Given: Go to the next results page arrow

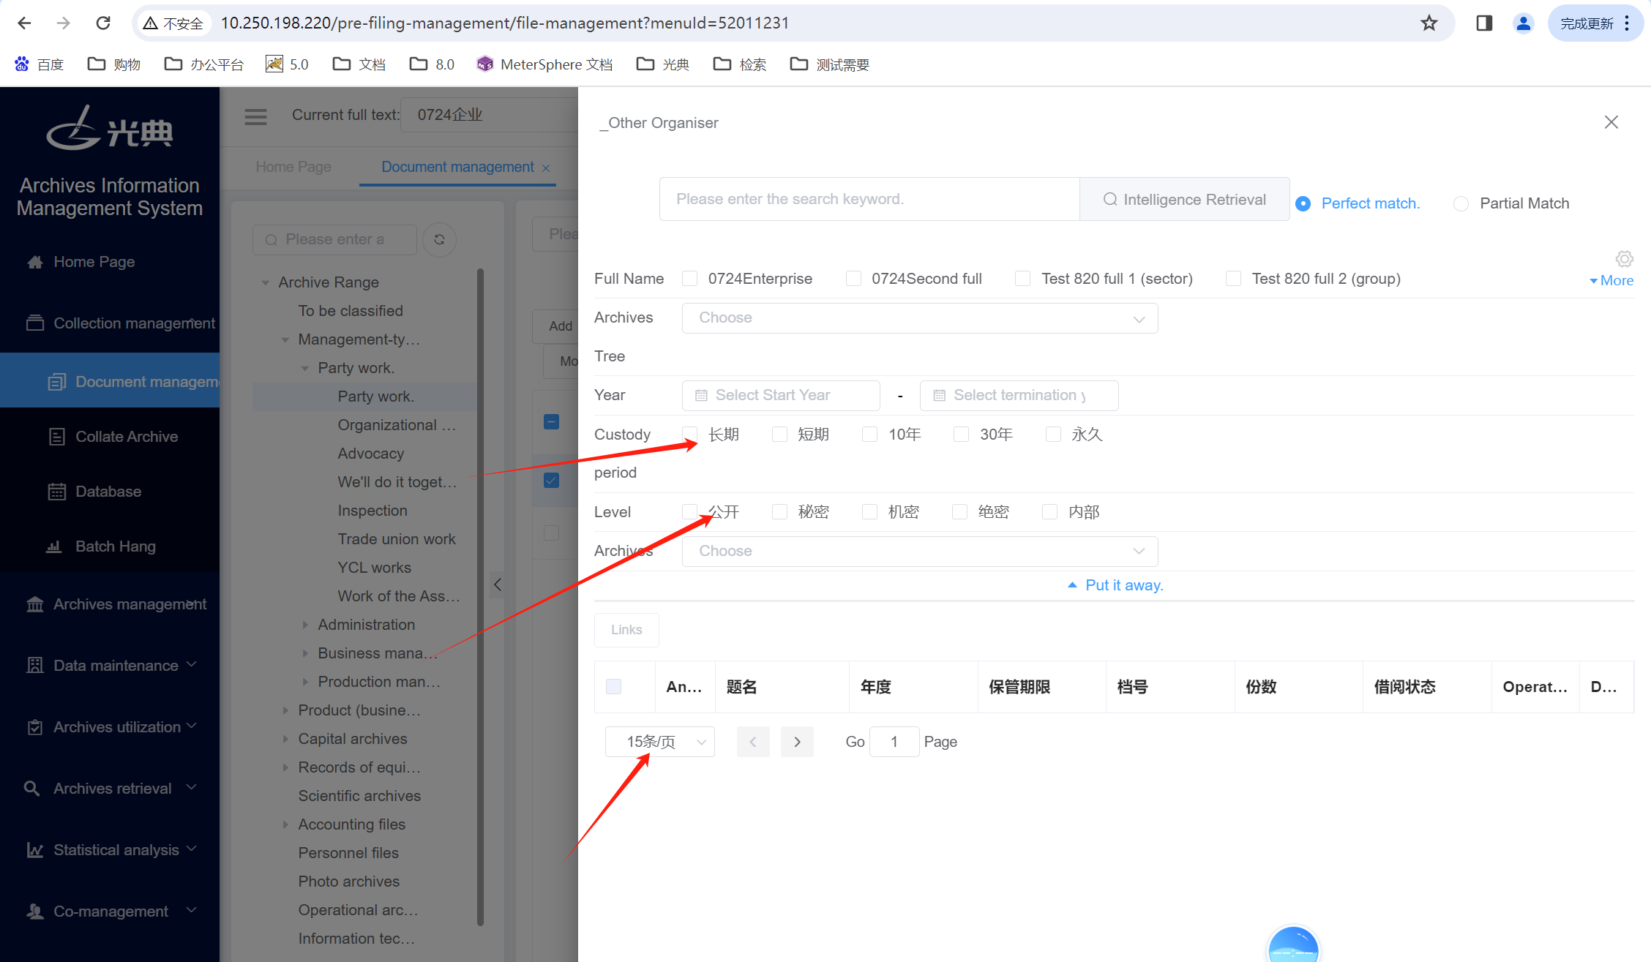Looking at the screenshot, I should point(797,742).
